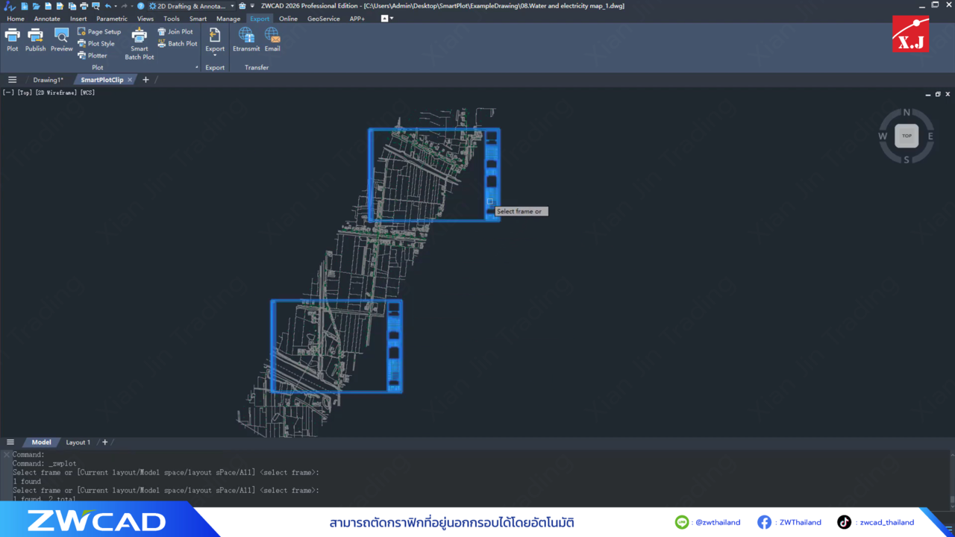The height and width of the screenshot is (537, 955).
Task: Click the N compass direction on view cube
Action: [907, 113]
